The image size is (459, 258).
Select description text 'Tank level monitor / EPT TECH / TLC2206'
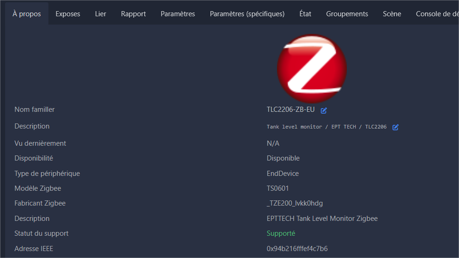coord(326,127)
